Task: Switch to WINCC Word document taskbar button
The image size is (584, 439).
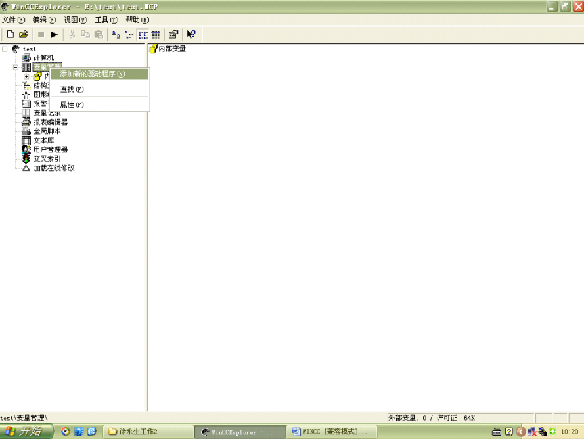Action: coord(332,432)
